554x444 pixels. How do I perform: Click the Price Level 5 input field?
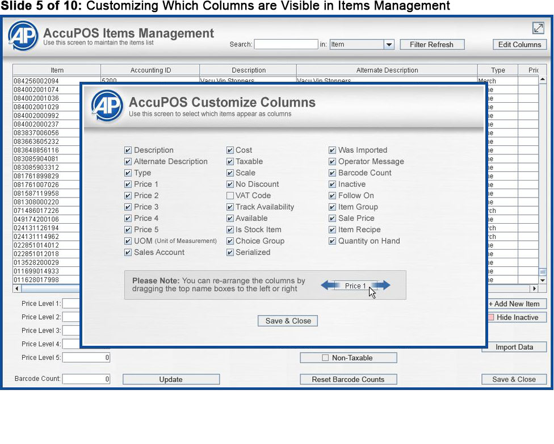coord(86,357)
